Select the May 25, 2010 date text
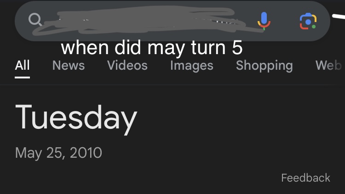Screen dimensions: 345x194 point(58,153)
